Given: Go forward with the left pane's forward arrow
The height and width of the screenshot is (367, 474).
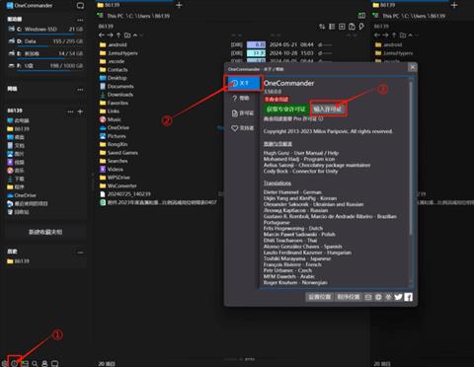Looking at the screenshot, I should click(110, 35).
